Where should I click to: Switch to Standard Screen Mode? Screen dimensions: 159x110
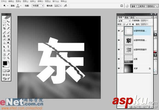tap(4, 75)
